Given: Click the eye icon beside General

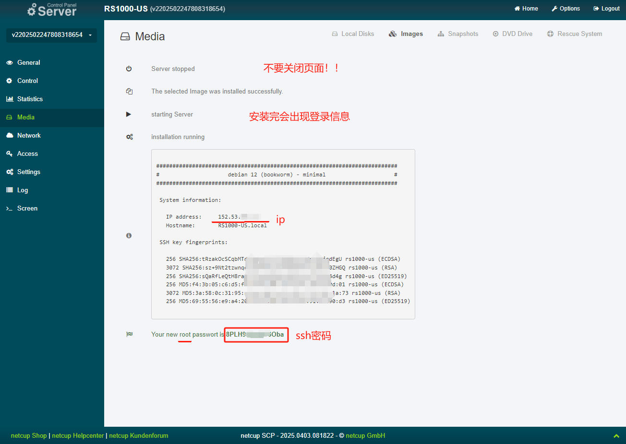Looking at the screenshot, I should click(x=10, y=63).
